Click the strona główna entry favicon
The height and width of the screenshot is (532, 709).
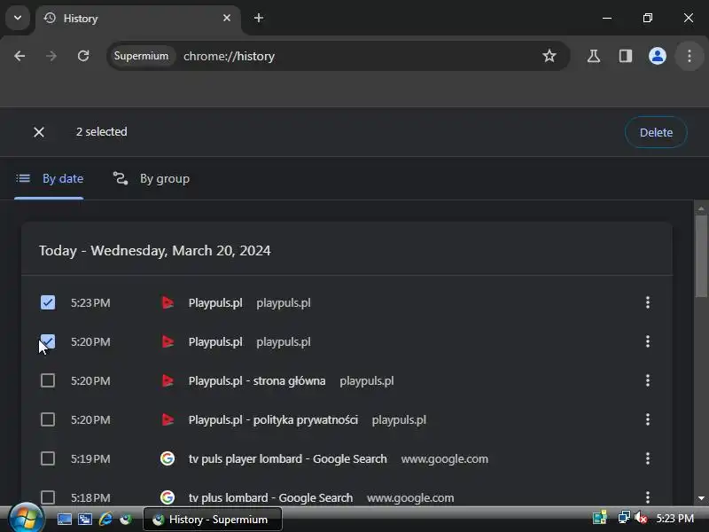click(x=168, y=380)
